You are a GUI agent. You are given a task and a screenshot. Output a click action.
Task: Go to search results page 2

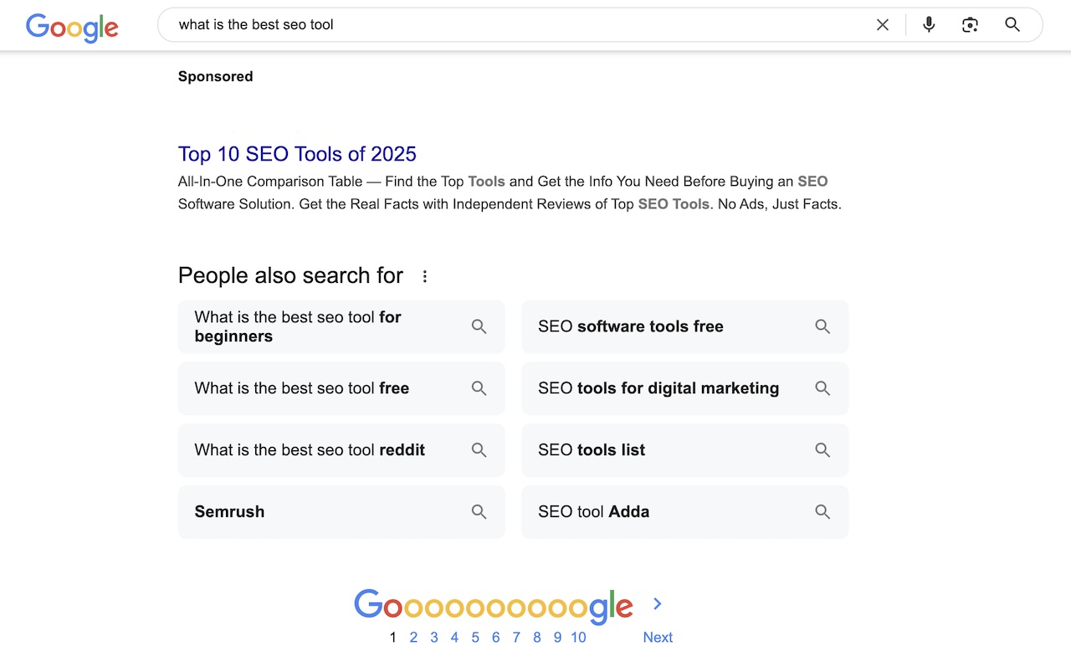pyautogui.click(x=413, y=637)
